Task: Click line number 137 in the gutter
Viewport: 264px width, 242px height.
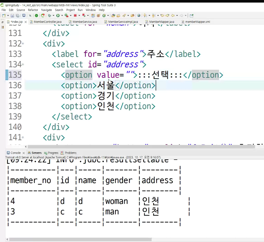Action: (x=15, y=95)
